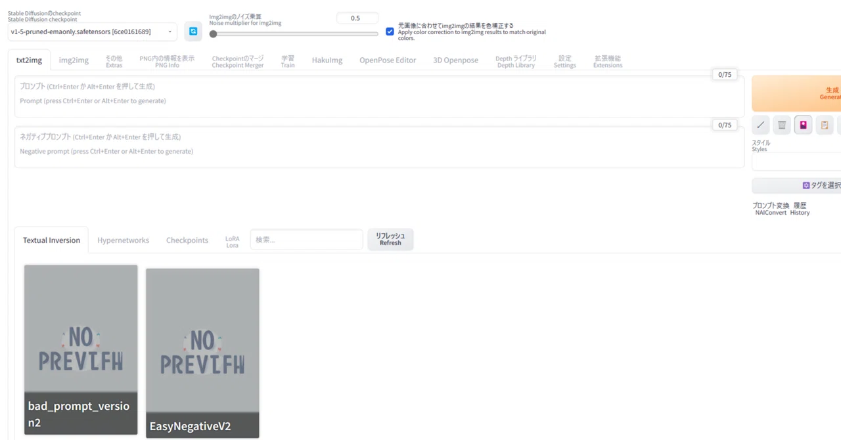The width and height of the screenshot is (841, 440).
Task: Open the Depth Library tab
Action: (516, 62)
